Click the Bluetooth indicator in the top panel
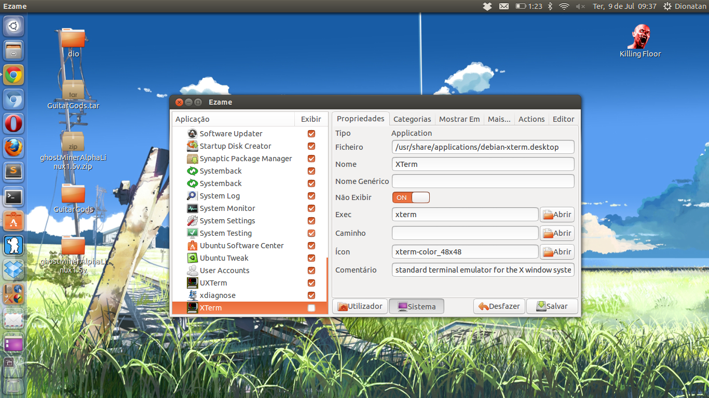Image resolution: width=709 pixels, height=398 pixels. point(550,6)
